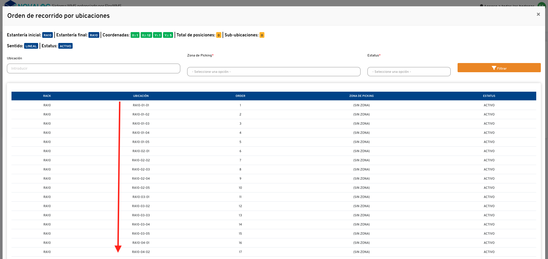Click the ORDER column header
This screenshot has width=548, height=259.
tap(240, 96)
